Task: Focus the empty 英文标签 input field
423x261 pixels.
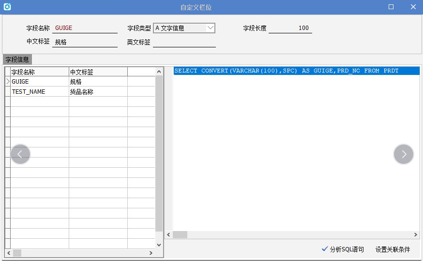Action: [x=184, y=42]
